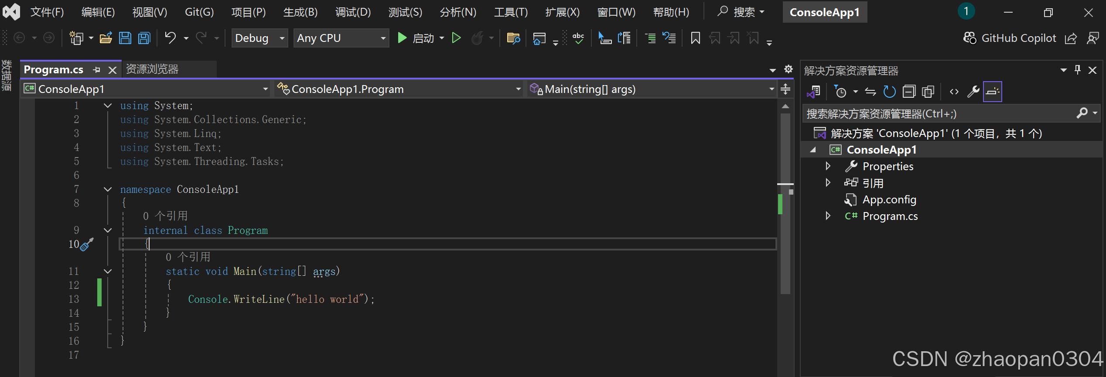The image size is (1106, 377).
Task: Open the 编辑(E) menu
Action: (98, 12)
